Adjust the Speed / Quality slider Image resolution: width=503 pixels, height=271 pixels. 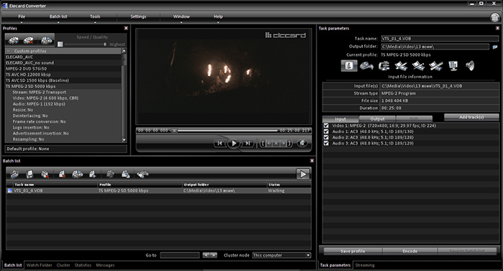[86, 44]
